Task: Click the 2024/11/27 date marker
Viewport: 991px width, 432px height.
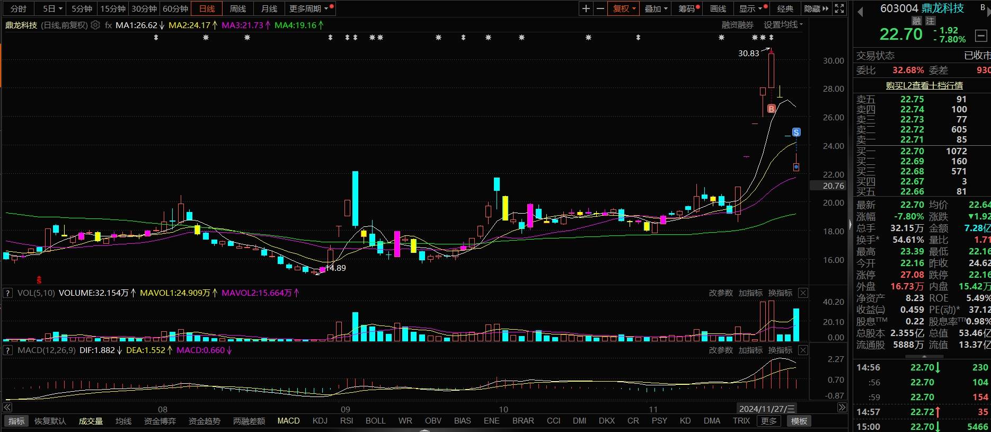Action: point(767,409)
